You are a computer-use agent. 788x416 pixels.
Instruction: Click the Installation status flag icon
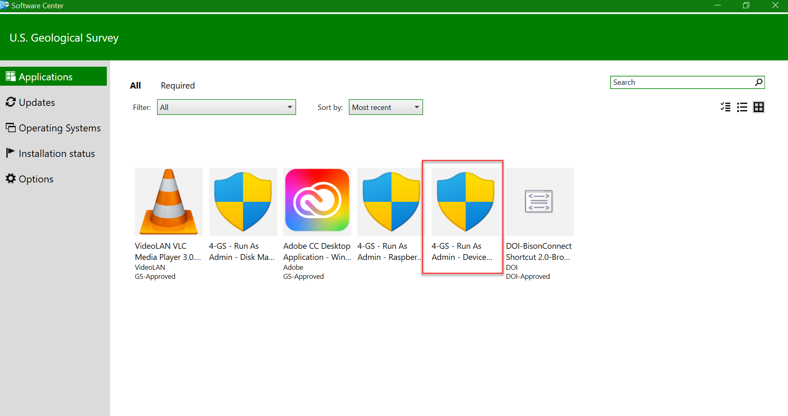pos(11,153)
